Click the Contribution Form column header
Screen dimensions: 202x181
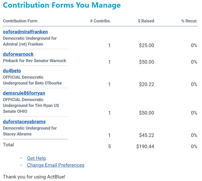[20, 21]
